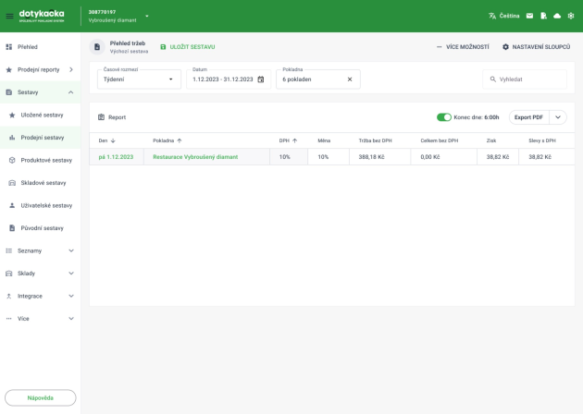Click the Přehled tržeb report icon
Viewport: 583px width, 414px height.
97,47
